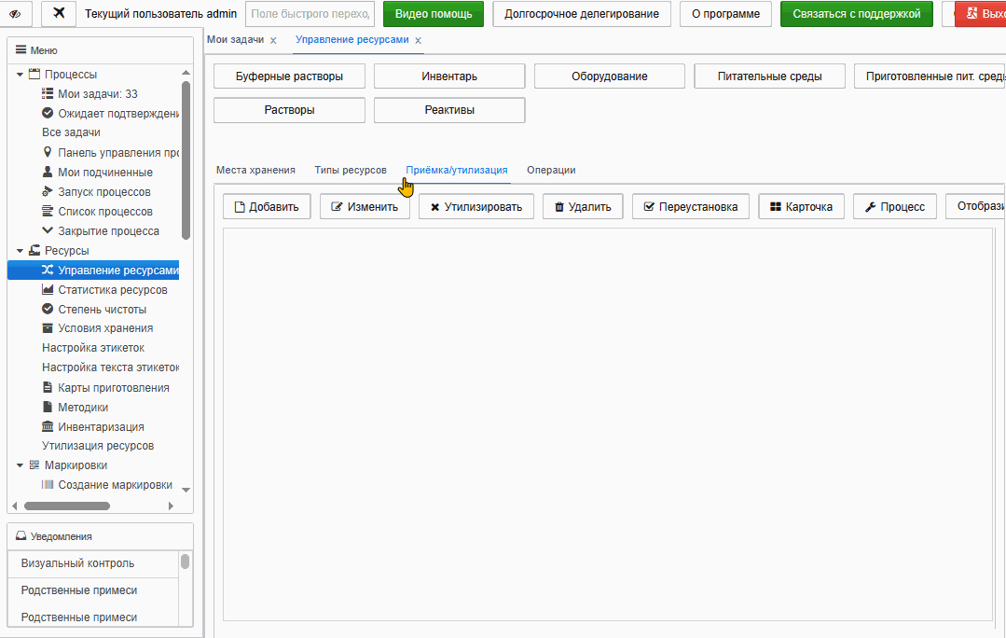Open Утилизация ресурсов menu item
This screenshot has height=638, width=1006.
coord(98,446)
